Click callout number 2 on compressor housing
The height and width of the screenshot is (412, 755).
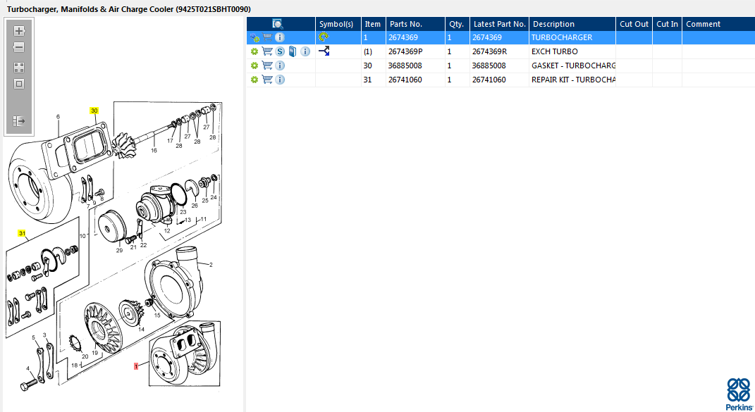click(x=211, y=265)
